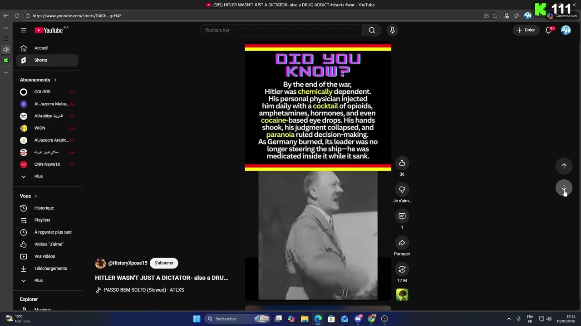Open the WION channel
581x326 pixels.
point(47,128)
